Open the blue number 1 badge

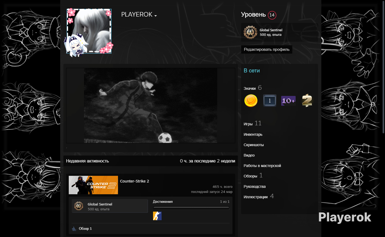click(x=269, y=101)
